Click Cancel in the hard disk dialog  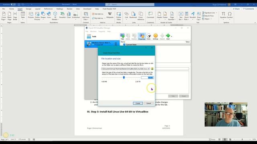pyautogui.click(x=149, y=103)
